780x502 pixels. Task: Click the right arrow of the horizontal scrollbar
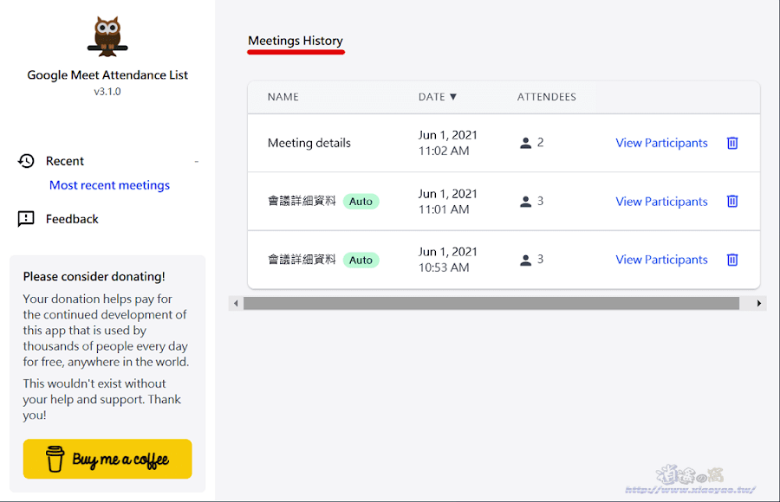pyautogui.click(x=757, y=303)
